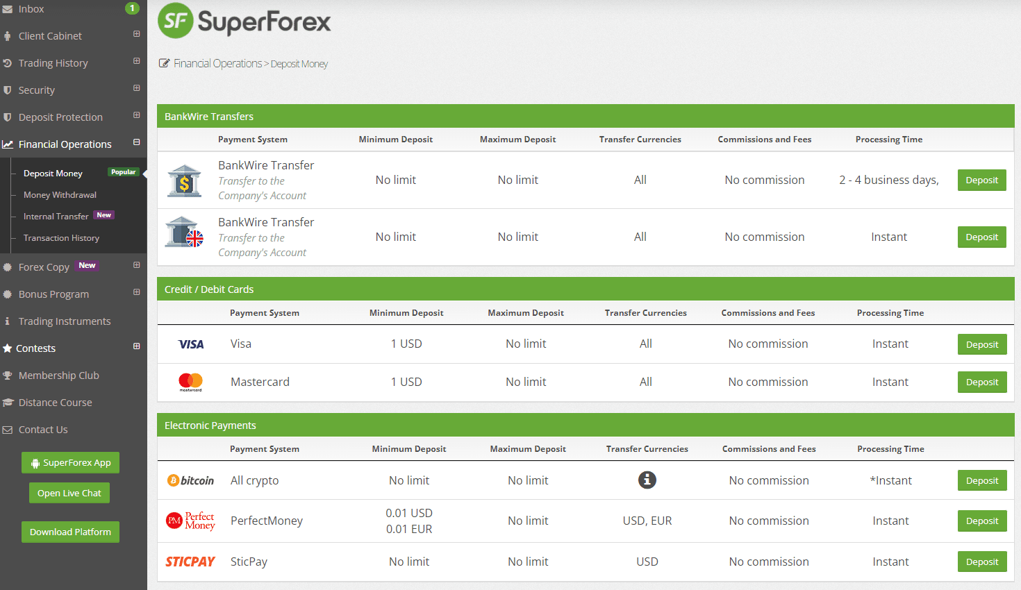Image resolution: width=1021 pixels, height=590 pixels.
Task: Collapse the Financial Operations submenu
Action: 137,142
